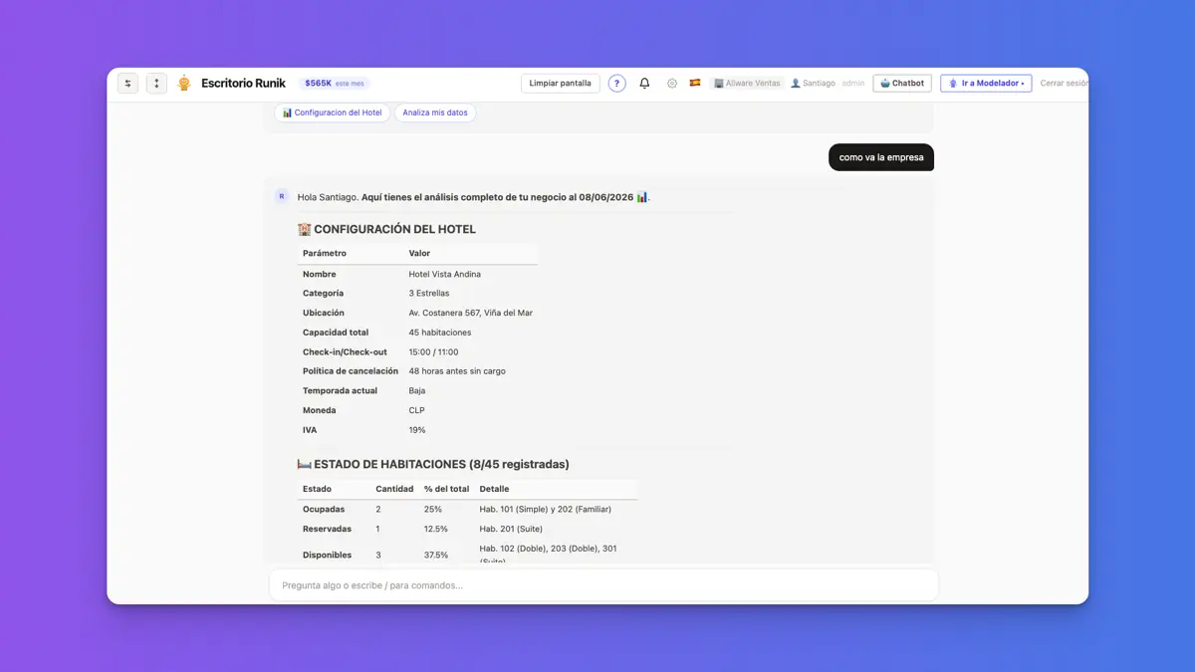Screen dimensions: 1195x672
Task: Select the Allware Ventas company
Action: point(748,84)
